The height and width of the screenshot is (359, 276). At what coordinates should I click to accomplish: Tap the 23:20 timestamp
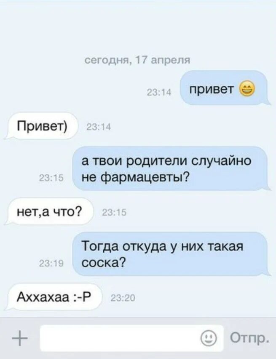point(123,298)
